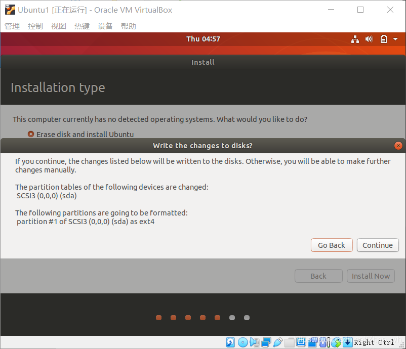Image resolution: width=406 pixels, height=349 pixels.
Task: Click the network adapters status icon
Action: 266,342
